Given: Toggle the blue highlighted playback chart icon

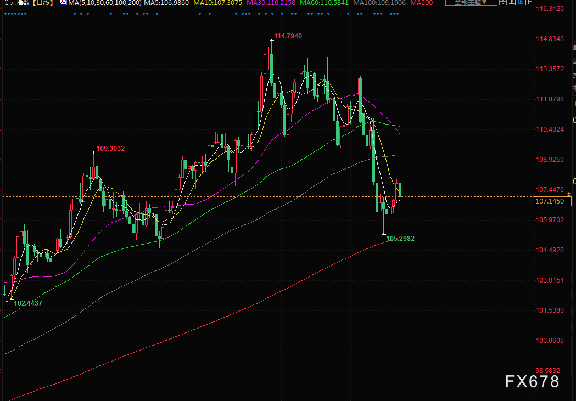Looking at the screenshot, I should tap(520, 3).
